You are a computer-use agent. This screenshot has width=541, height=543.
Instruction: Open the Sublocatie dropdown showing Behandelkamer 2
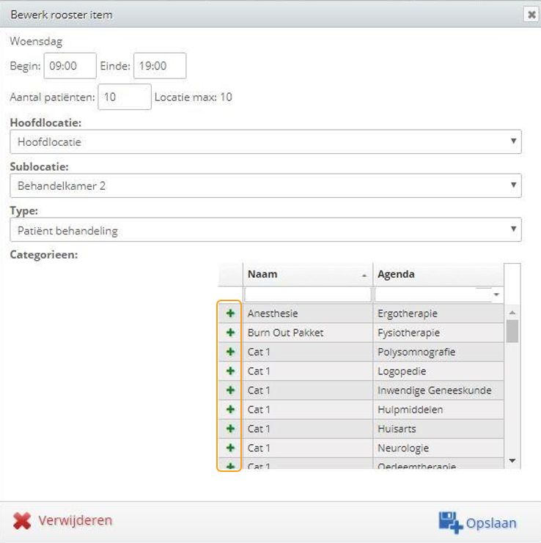click(265, 185)
